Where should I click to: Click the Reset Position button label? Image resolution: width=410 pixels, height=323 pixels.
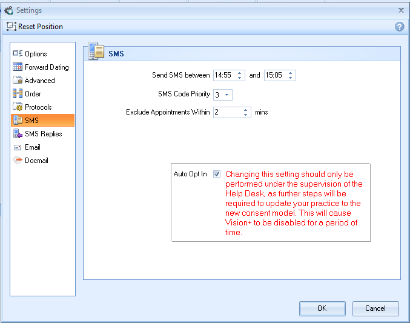pos(41,27)
